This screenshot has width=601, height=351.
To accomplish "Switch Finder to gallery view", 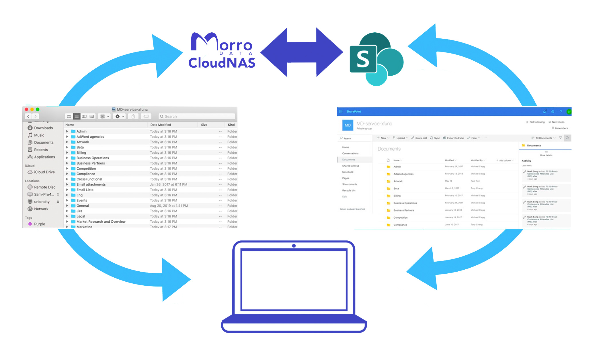I will coord(92,116).
